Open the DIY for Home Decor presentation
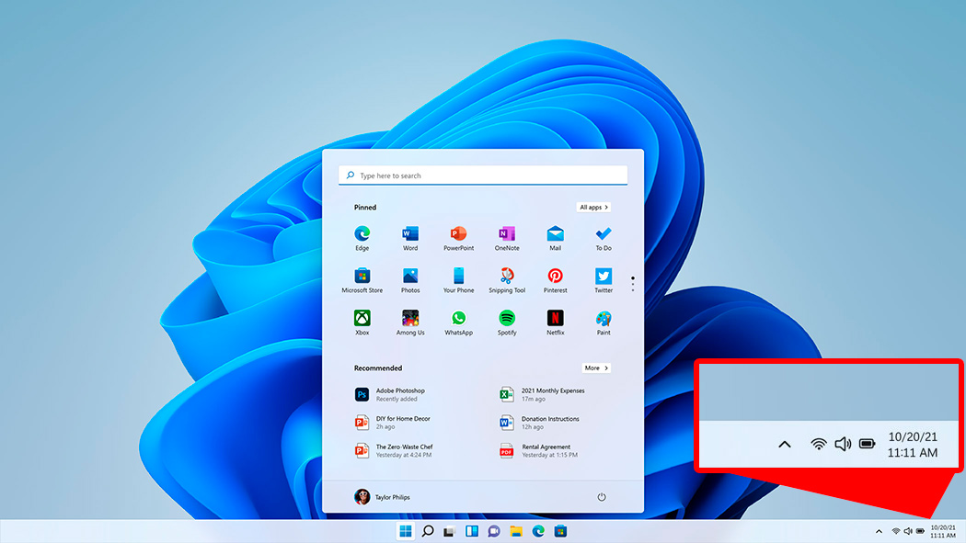The height and width of the screenshot is (543, 966). click(393, 423)
